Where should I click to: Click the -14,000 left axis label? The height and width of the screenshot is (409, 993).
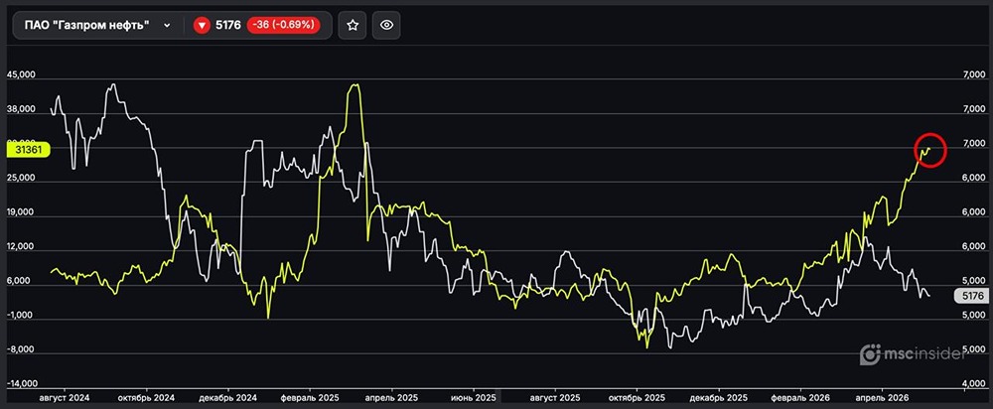[22, 383]
